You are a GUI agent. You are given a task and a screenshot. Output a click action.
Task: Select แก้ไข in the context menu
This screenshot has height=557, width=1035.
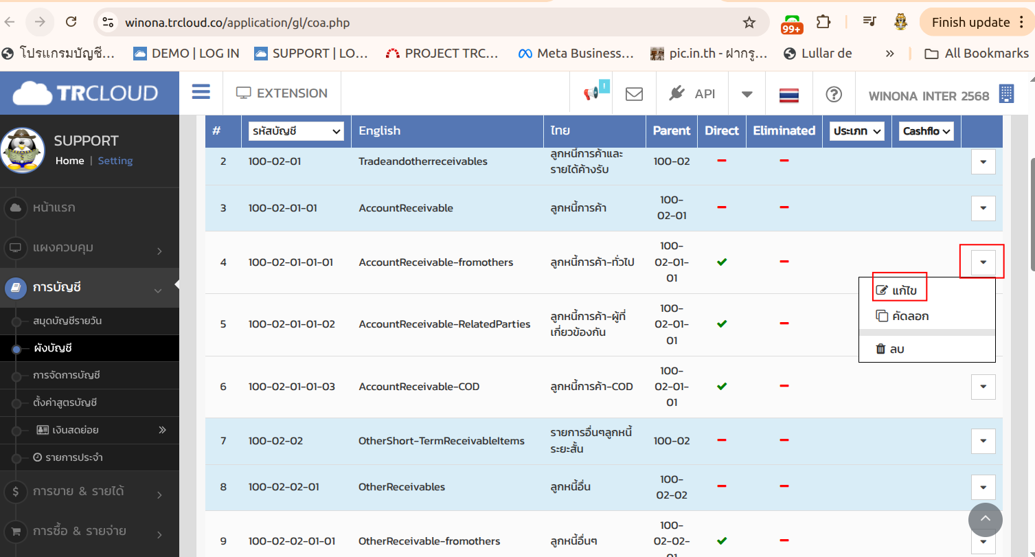pos(898,291)
